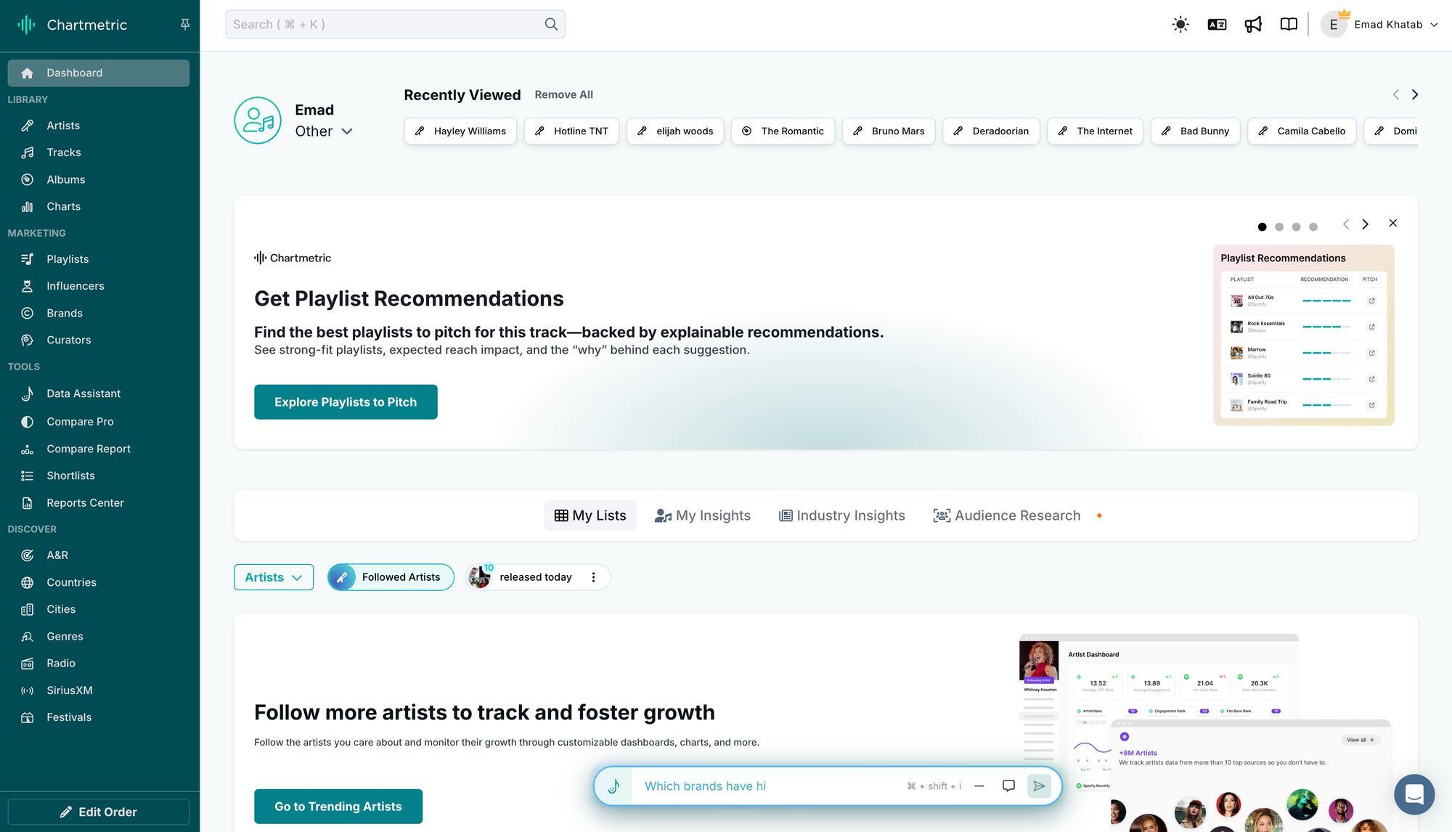
Task: Click Explore Playlists to Pitch button
Action: [x=346, y=402]
